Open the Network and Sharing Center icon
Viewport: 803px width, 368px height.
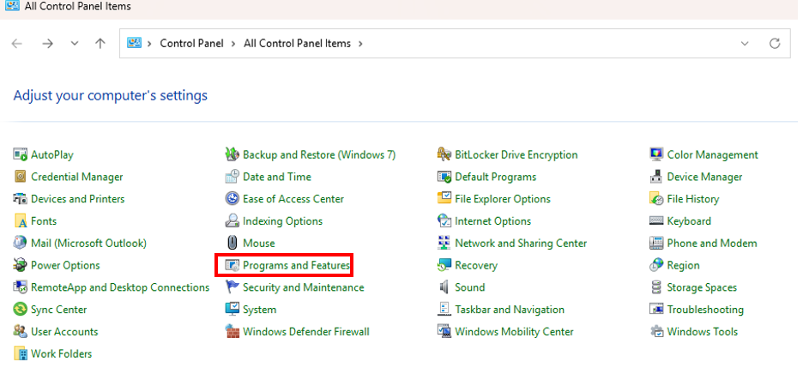[x=444, y=243]
